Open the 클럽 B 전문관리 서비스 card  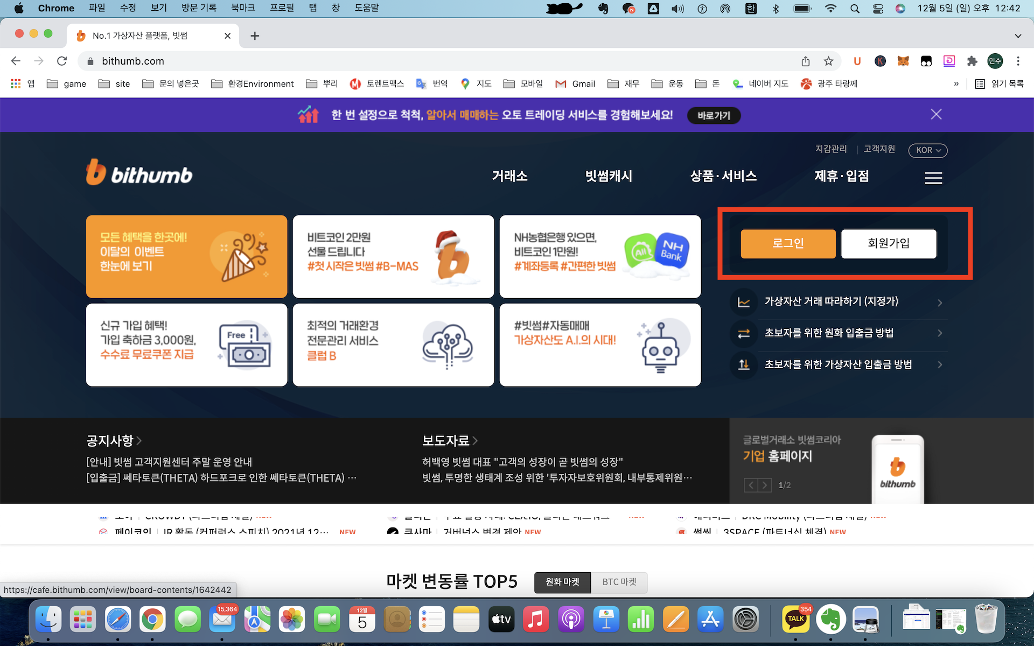pyautogui.click(x=393, y=345)
